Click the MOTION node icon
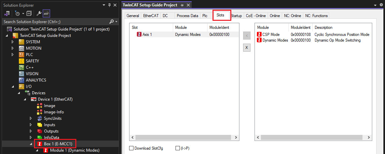Screen dimensions: 385x154 (22, 48)
